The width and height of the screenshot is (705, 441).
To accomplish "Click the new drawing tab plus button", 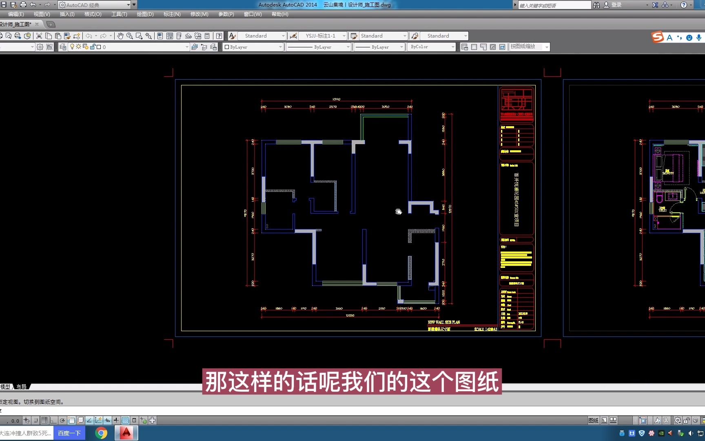I will pos(51,24).
